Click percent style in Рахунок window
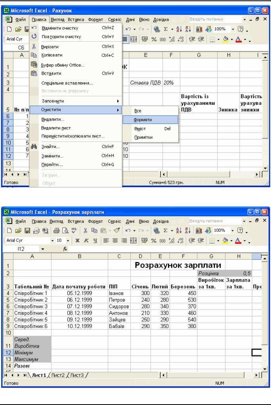 154,39
